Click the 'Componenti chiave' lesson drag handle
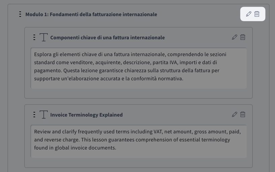The image size is (275, 172). tap(34, 37)
